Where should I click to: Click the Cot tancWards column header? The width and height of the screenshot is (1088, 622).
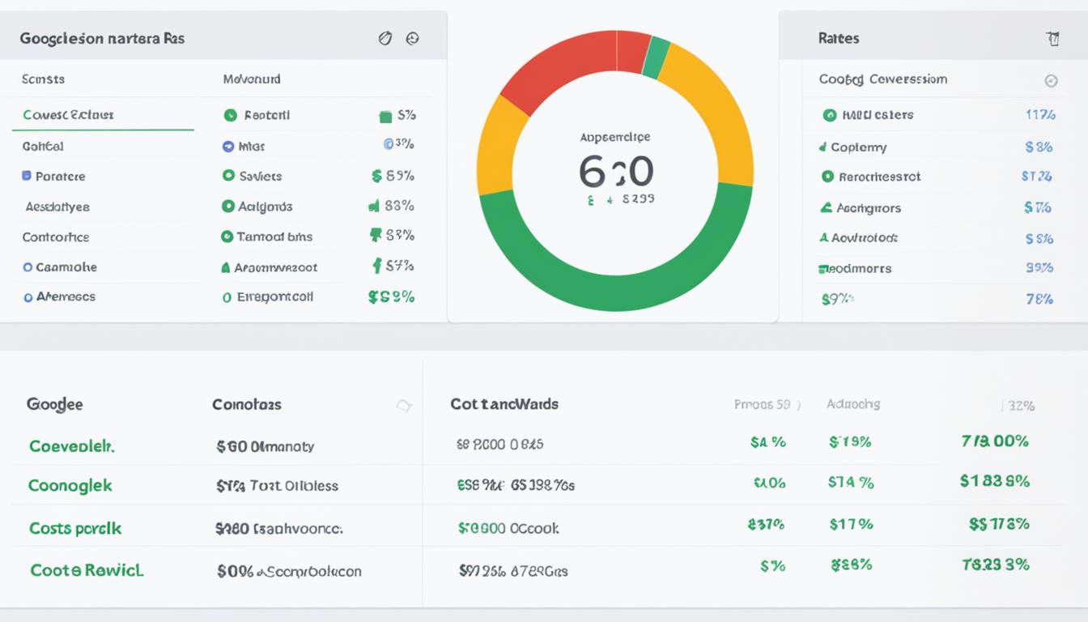[x=504, y=404]
